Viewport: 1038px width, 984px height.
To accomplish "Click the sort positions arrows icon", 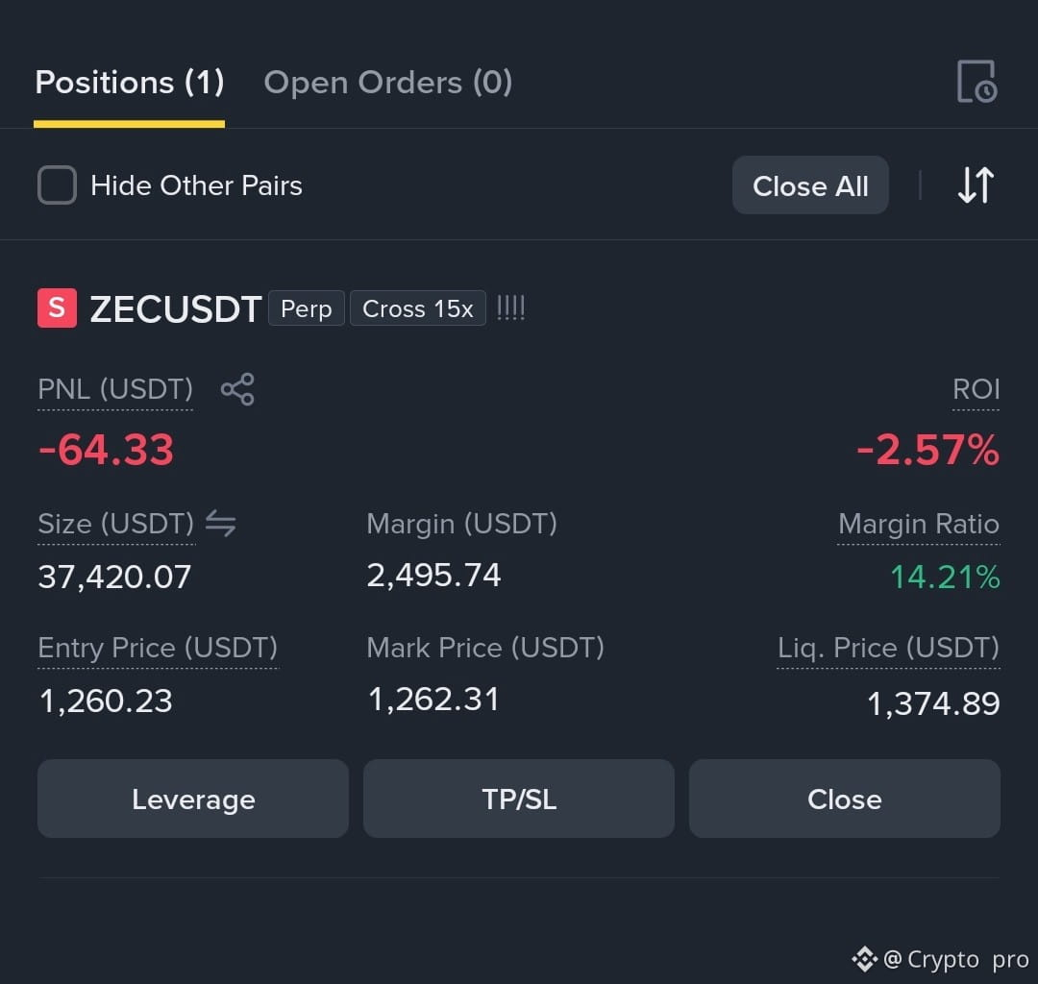I will tap(976, 184).
